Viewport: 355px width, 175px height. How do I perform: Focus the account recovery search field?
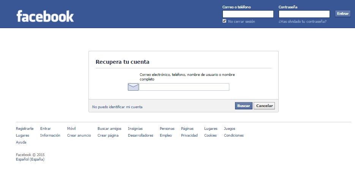coord(184,87)
